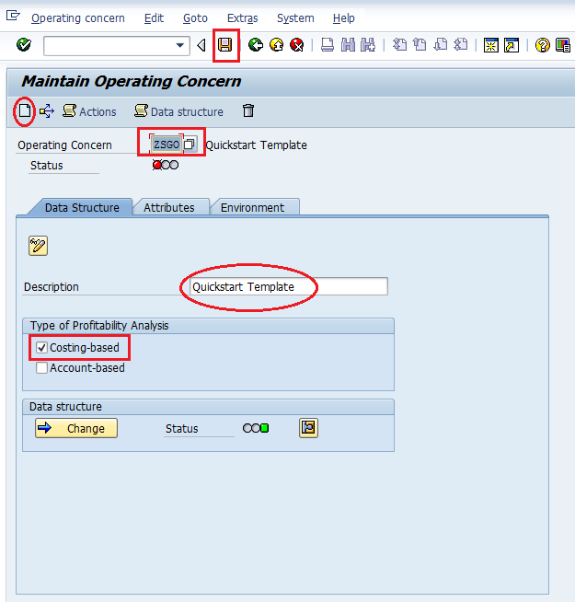Click the green Data structure status light
This screenshot has height=602, width=575.
pyautogui.click(x=264, y=428)
